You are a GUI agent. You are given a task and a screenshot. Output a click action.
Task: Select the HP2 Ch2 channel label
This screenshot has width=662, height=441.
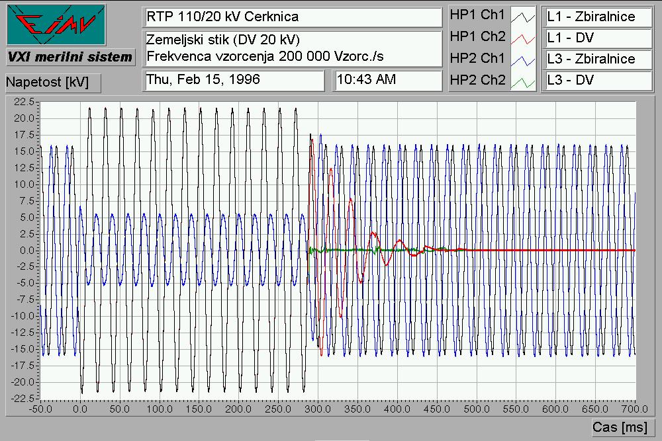(477, 80)
